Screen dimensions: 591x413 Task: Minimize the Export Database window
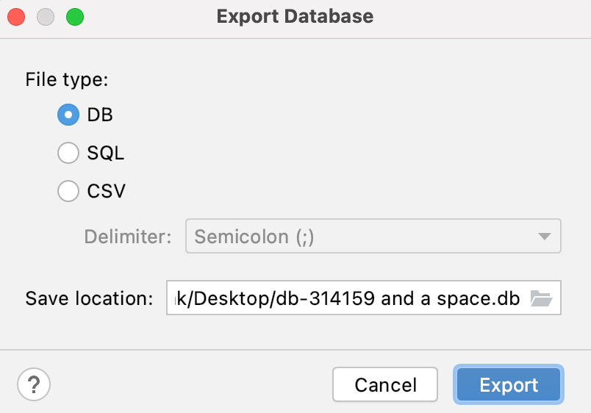(46, 16)
